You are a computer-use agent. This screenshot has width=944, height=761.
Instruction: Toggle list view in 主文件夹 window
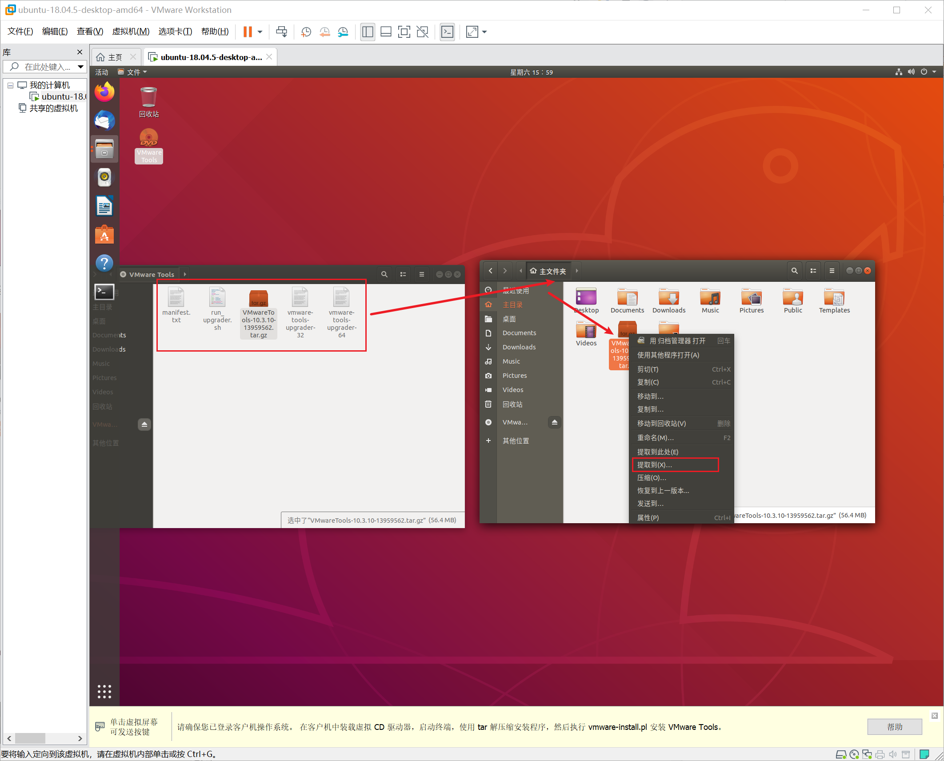813,271
